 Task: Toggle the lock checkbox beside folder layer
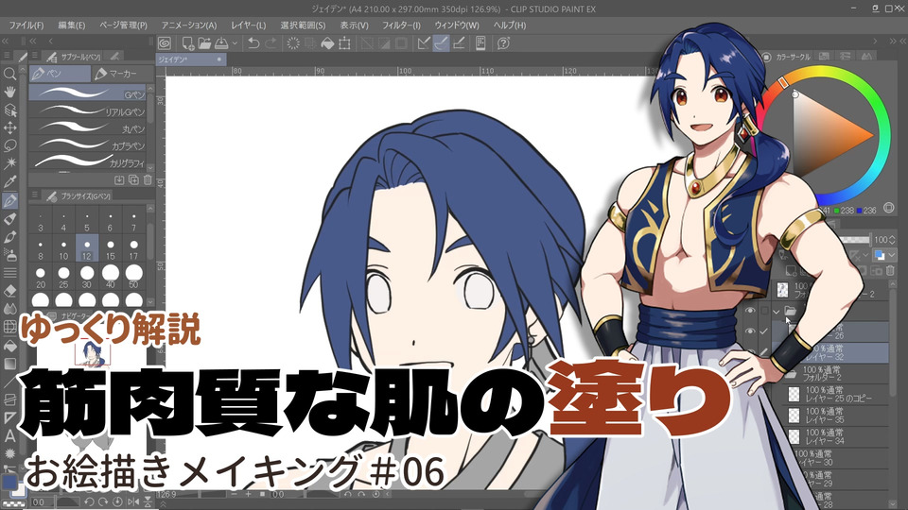pyautogui.click(x=764, y=311)
